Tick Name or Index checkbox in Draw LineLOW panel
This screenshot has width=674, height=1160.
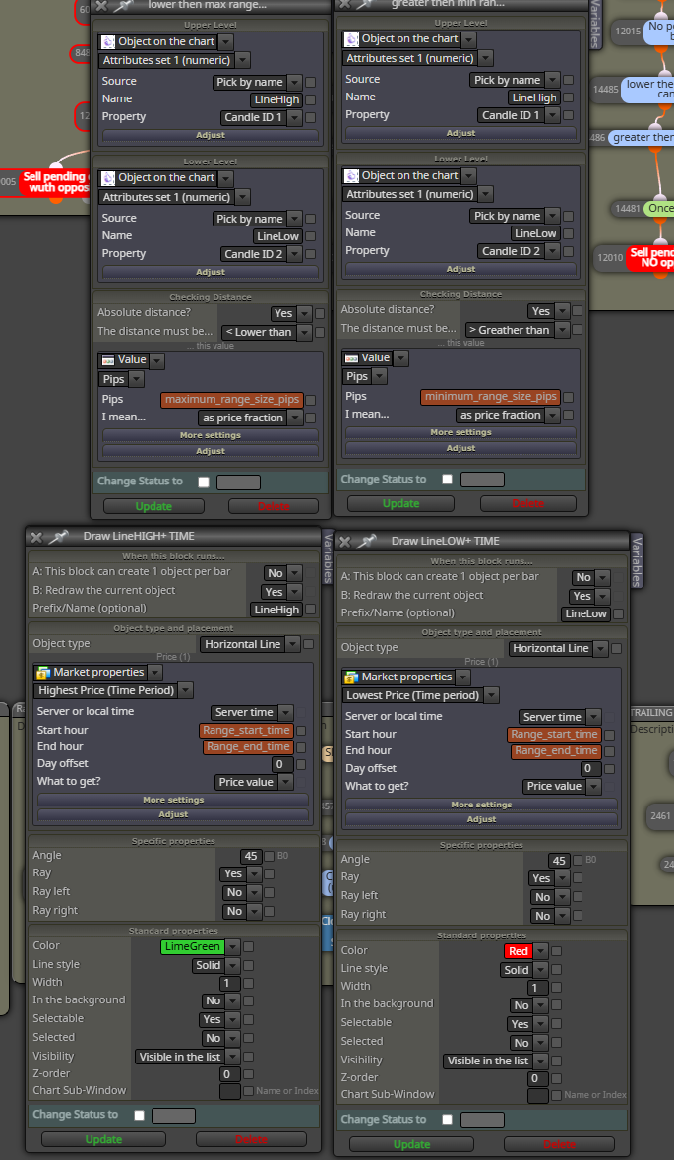point(557,1095)
